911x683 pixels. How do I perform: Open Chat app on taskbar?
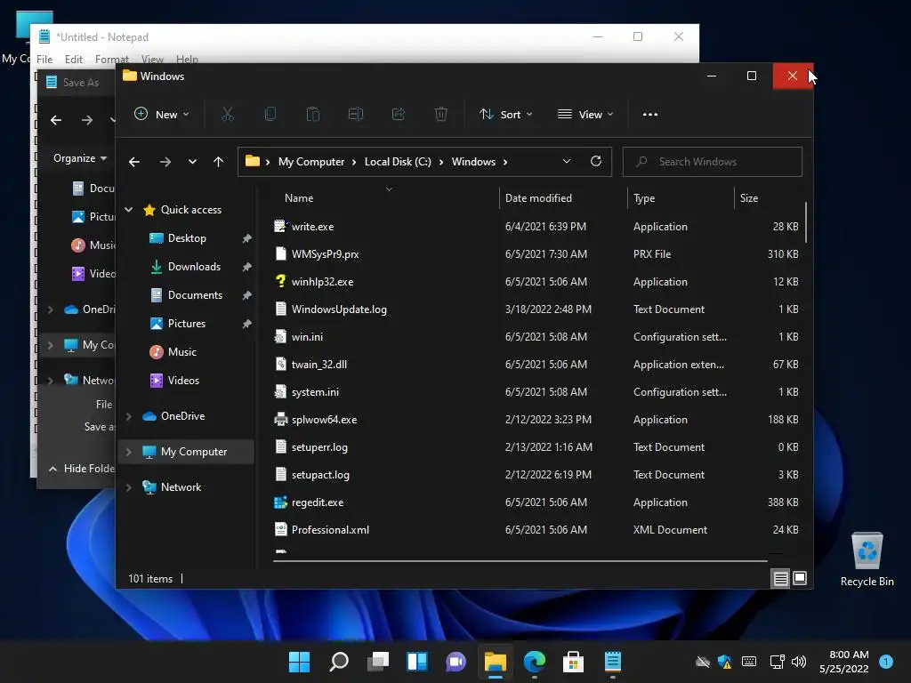456,662
